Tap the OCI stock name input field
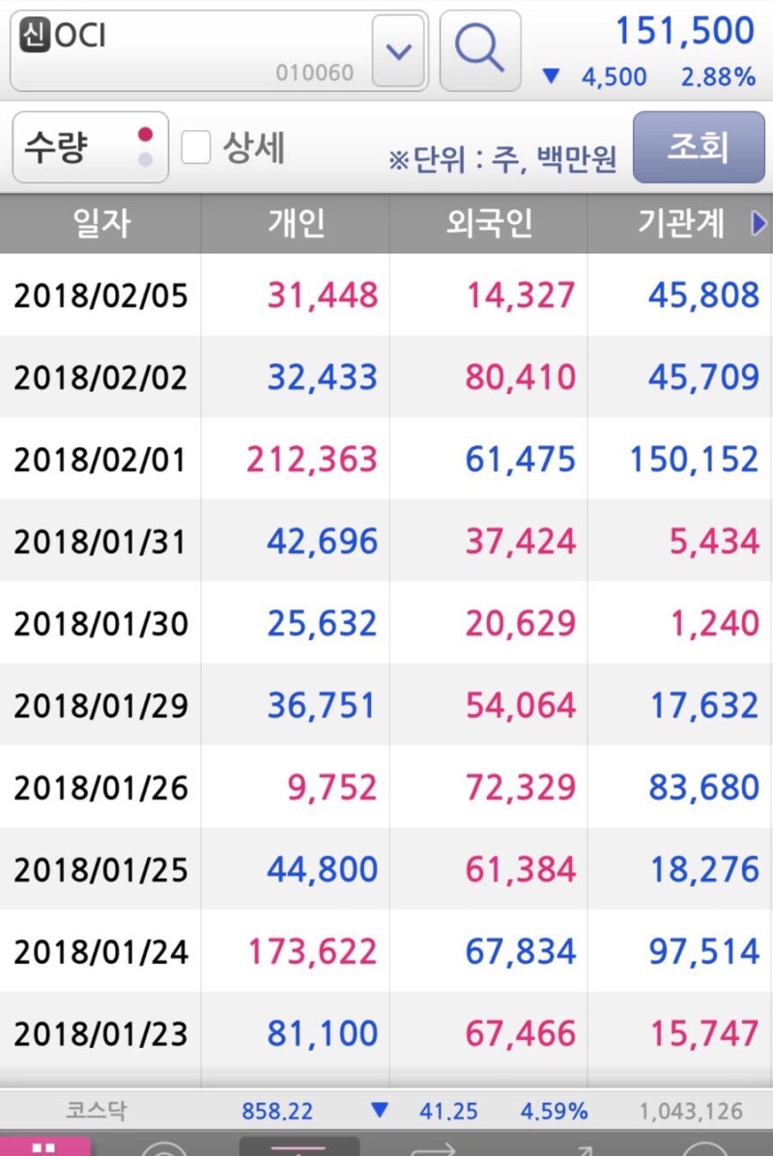This screenshot has width=773, height=1156. coord(193,50)
